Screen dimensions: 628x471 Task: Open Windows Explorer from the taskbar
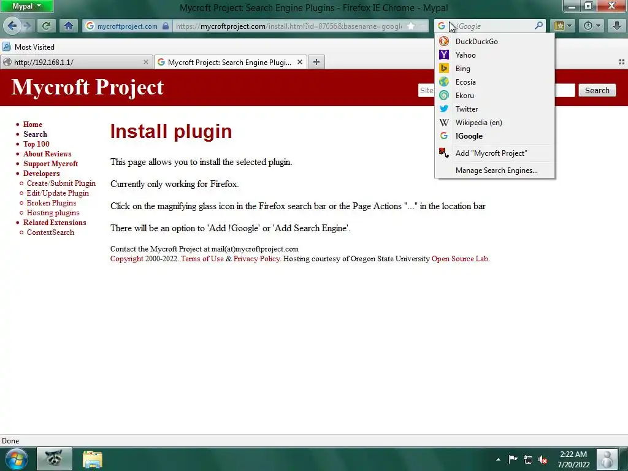point(93,459)
